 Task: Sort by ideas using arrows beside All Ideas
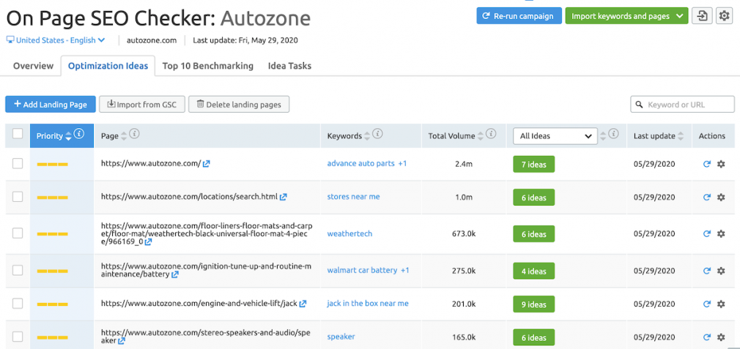point(603,136)
